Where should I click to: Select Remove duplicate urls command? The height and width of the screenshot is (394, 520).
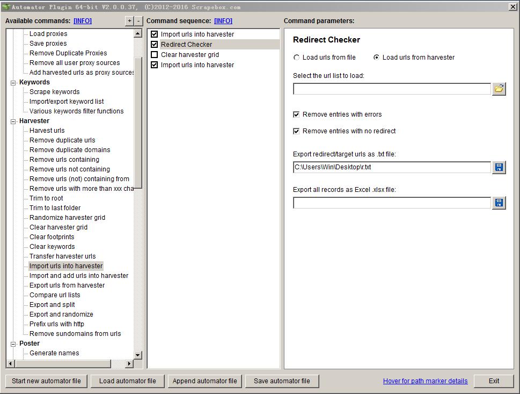[x=62, y=140]
